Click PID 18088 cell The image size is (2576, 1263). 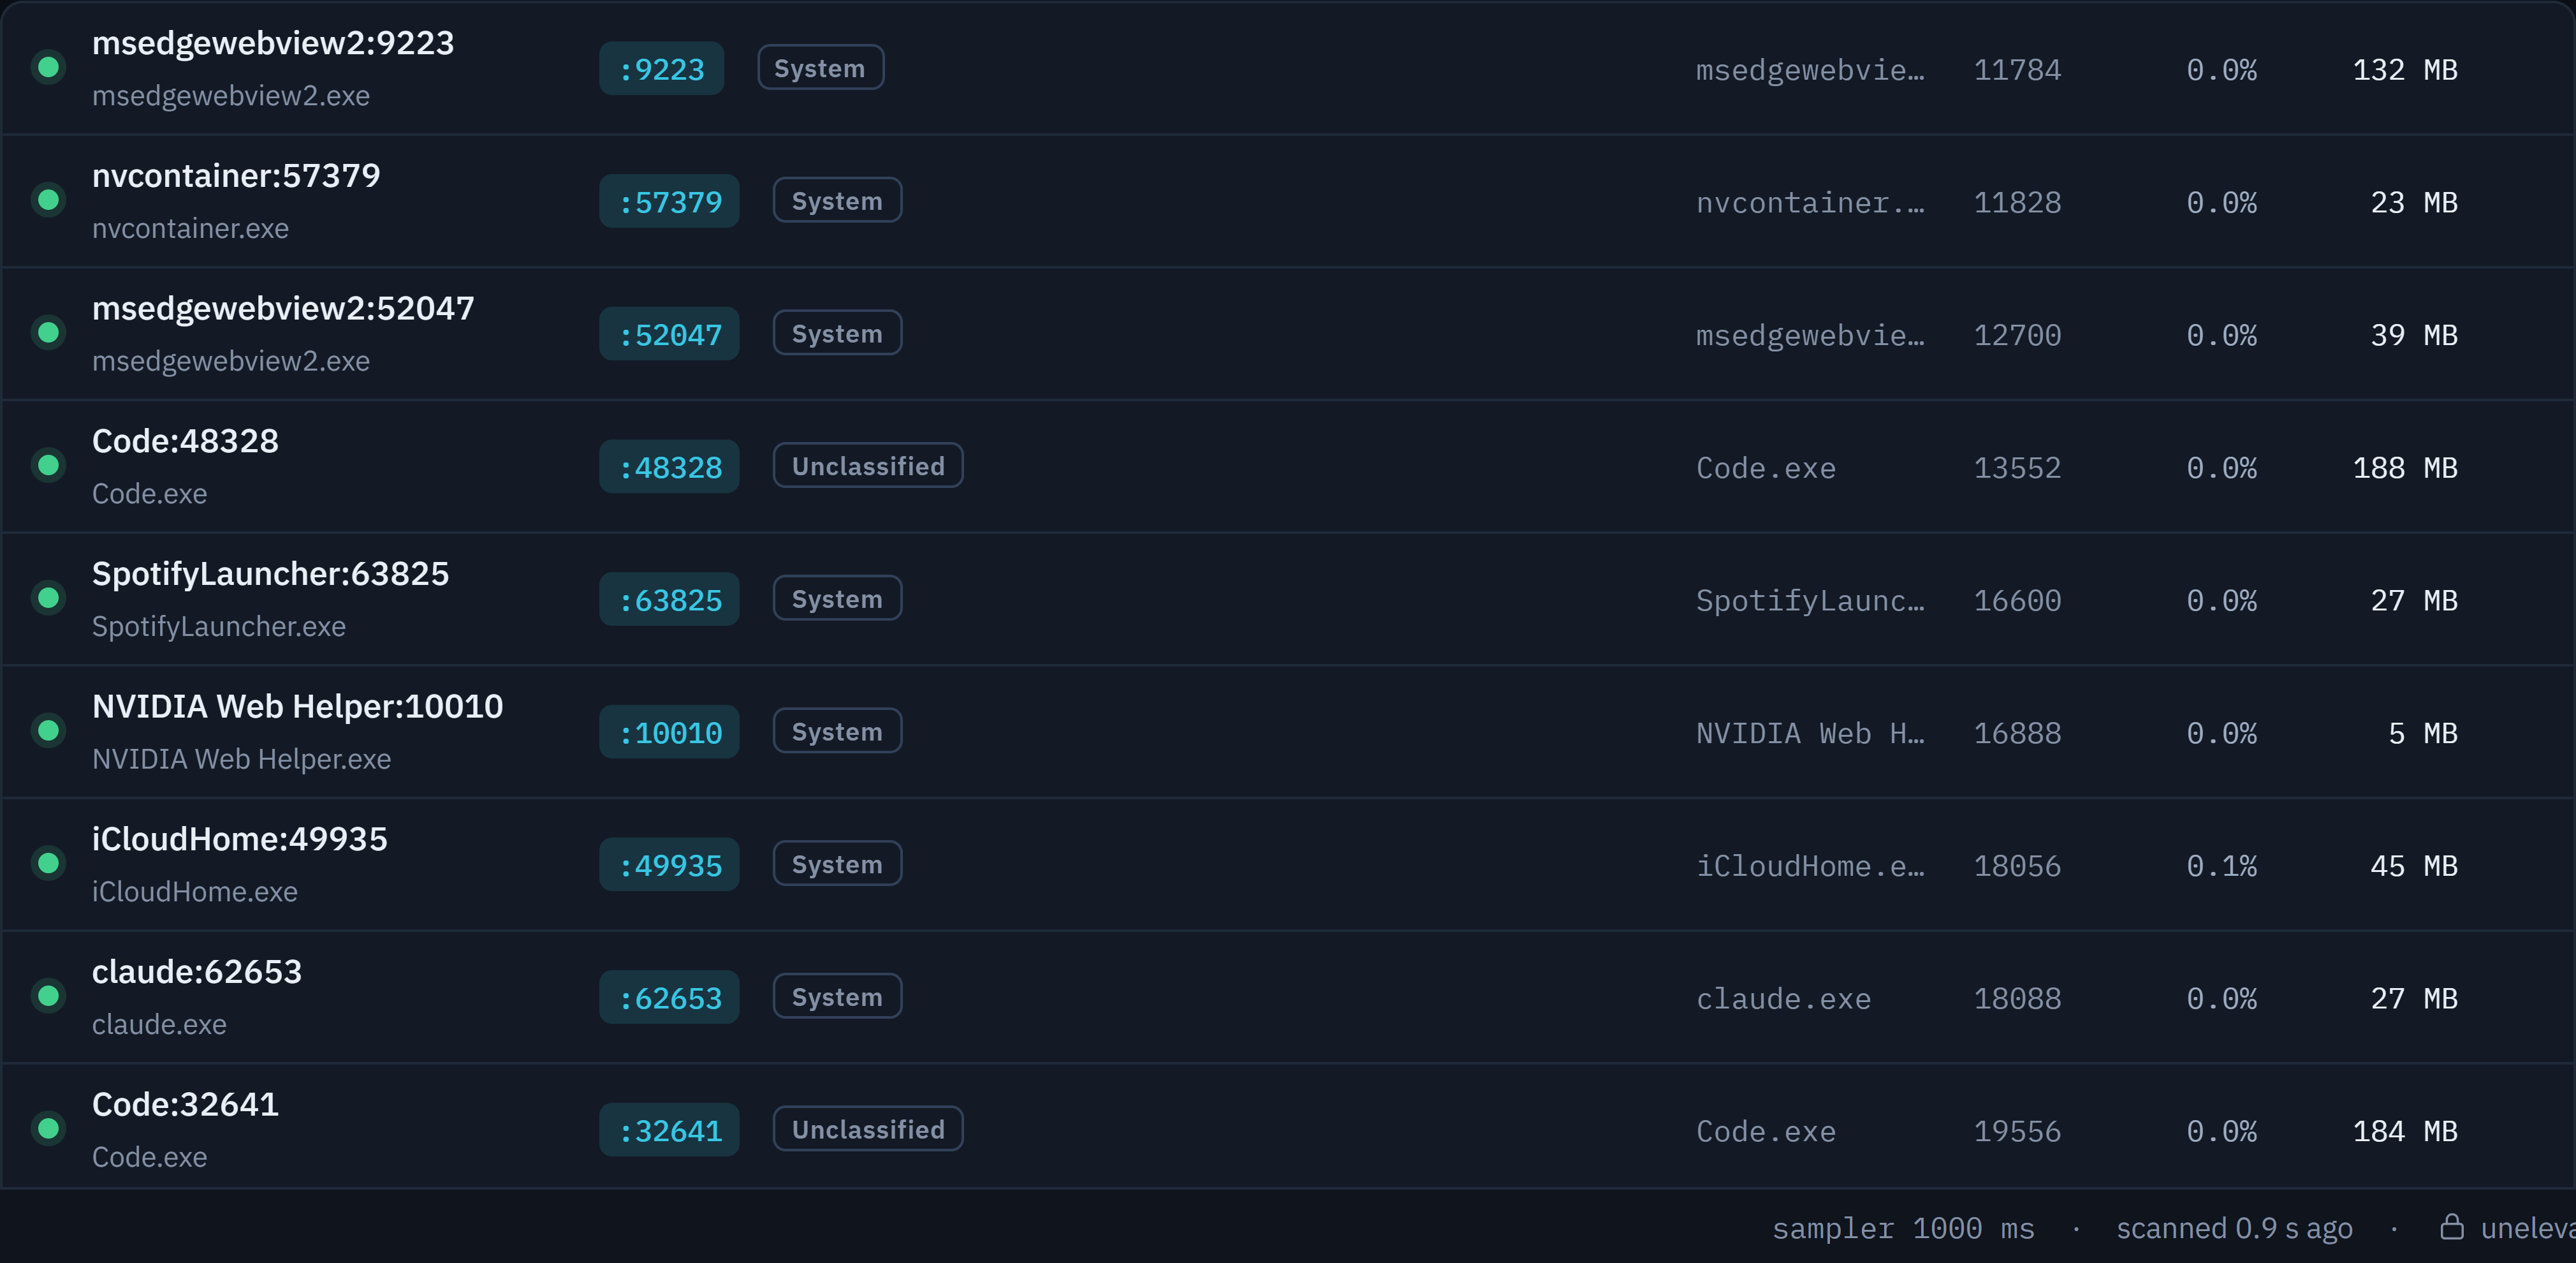click(x=2017, y=999)
